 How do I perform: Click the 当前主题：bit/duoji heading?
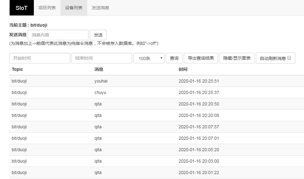point(28,25)
